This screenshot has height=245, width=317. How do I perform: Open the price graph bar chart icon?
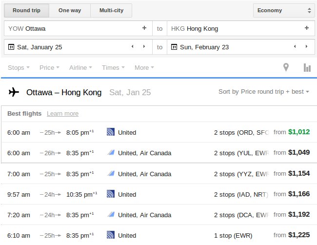coord(307,67)
